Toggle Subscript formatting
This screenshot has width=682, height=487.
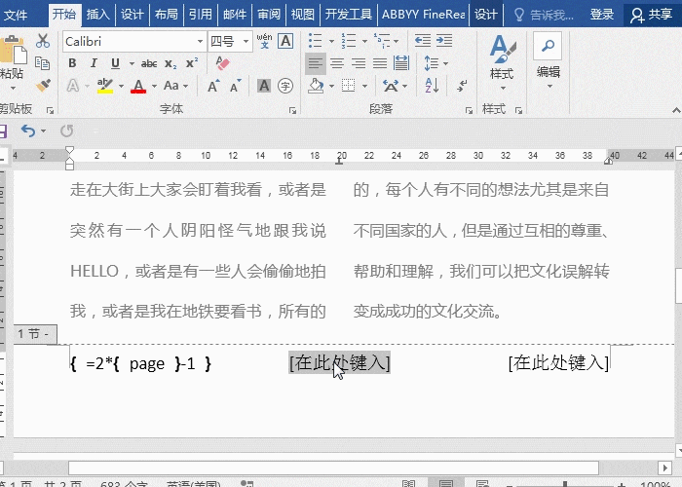tap(170, 64)
